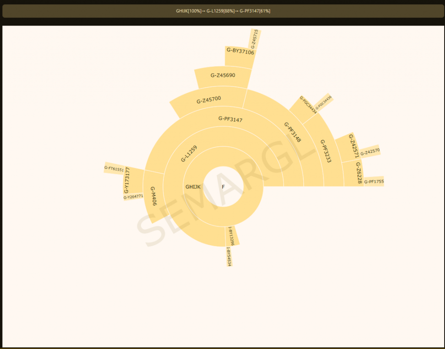This screenshot has width=445, height=349.
Task: Click the G-PF1755 leaf segment
Action: pos(374,181)
